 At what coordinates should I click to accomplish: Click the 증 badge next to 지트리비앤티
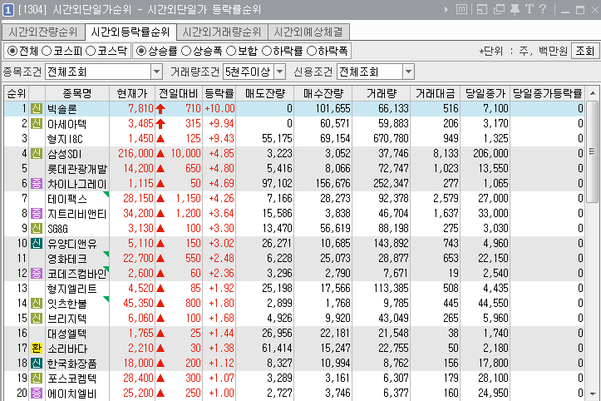coord(37,213)
